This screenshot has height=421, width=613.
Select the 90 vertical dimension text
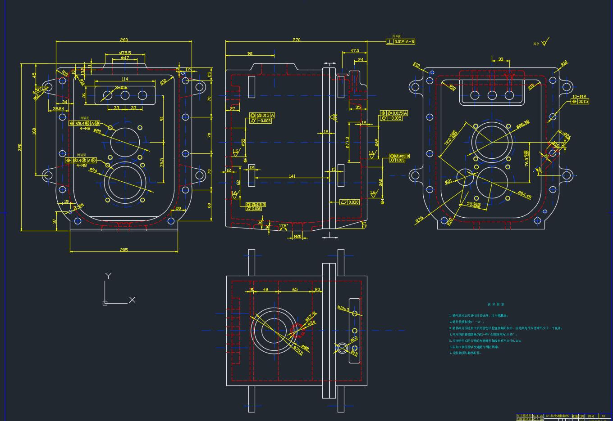pyautogui.click(x=161, y=119)
